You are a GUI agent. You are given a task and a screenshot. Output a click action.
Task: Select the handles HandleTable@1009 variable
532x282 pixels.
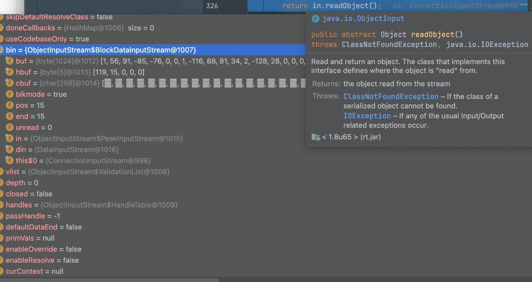(x=92, y=205)
